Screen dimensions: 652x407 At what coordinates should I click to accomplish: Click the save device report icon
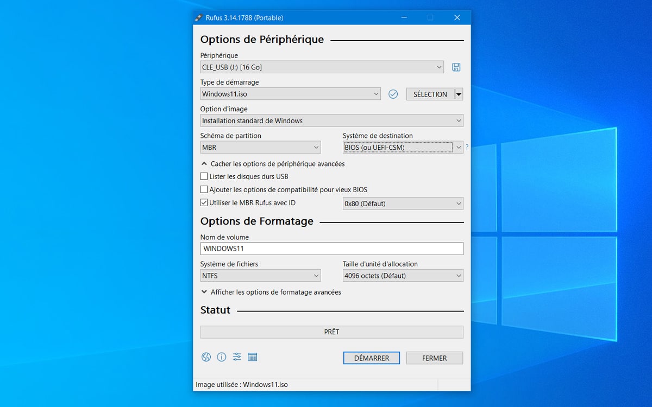pyautogui.click(x=456, y=66)
